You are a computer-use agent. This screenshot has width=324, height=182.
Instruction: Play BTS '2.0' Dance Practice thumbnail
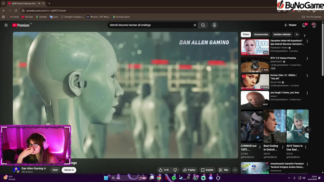point(255,64)
